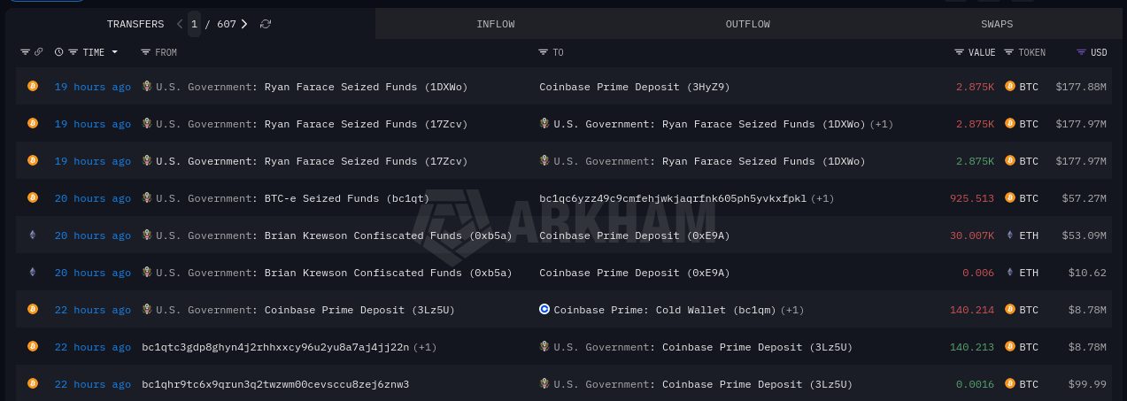Open BTC-e Seized Funds (bc1qt) entity
Viewport: 1127px width, 401px height.
(x=347, y=198)
